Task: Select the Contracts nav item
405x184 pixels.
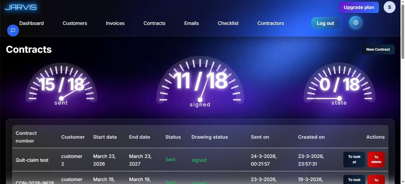Action: point(154,23)
